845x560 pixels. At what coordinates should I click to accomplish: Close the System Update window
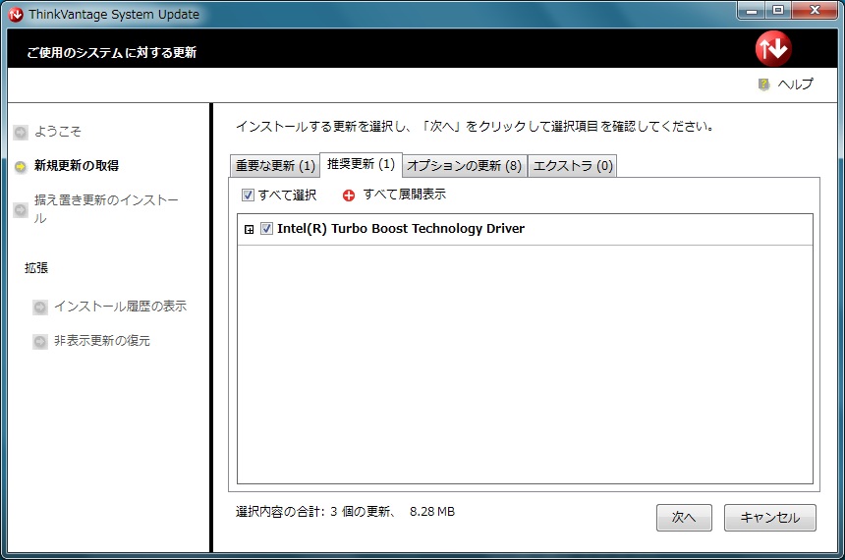click(x=815, y=10)
